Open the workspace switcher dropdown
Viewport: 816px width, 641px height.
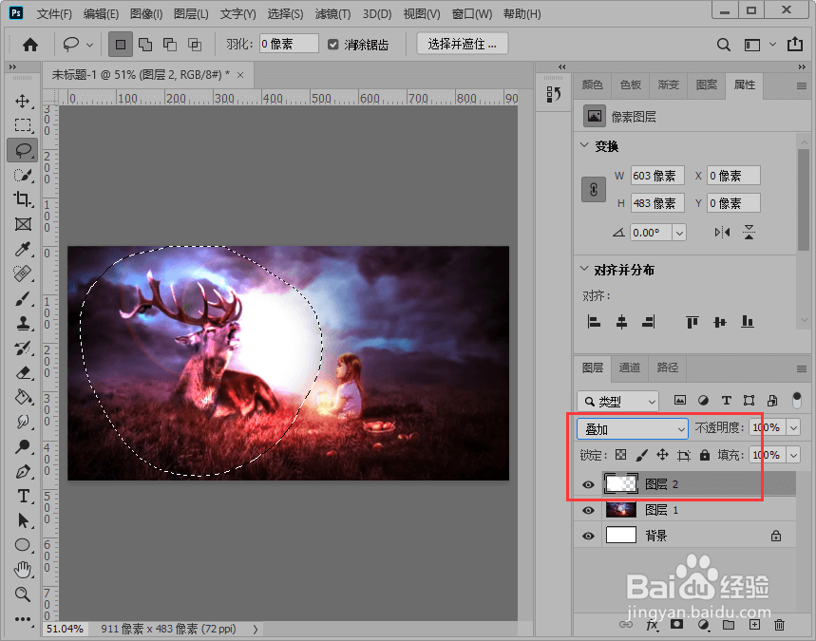point(772,45)
